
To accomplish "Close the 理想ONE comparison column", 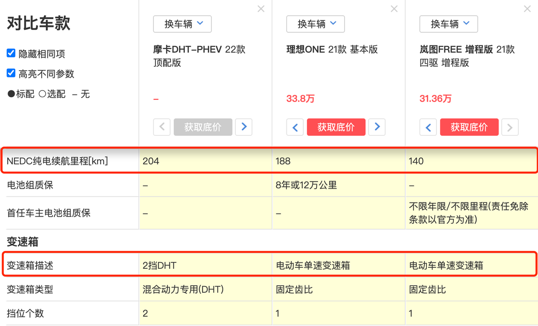I will (394, 9).
